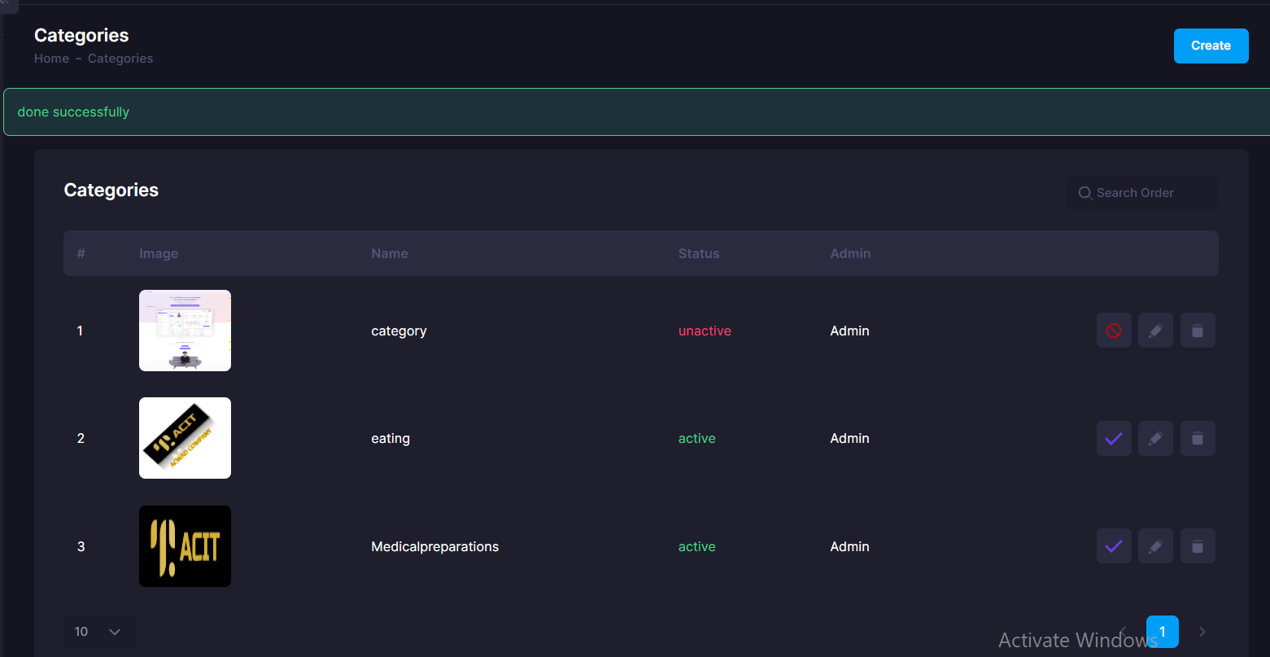The width and height of the screenshot is (1270, 657).
Task: Select the 'category' name cell
Action: point(399,331)
